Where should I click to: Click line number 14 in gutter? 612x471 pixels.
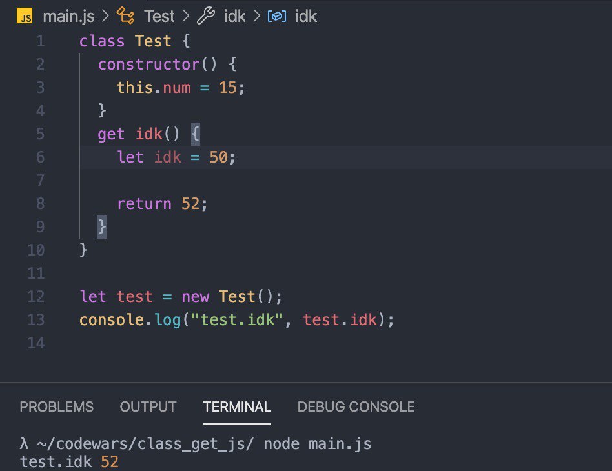coord(36,343)
